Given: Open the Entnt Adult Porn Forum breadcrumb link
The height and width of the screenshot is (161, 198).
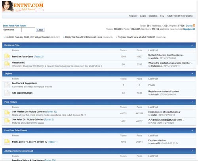Looking at the screenshot, I should pyautogui.click(x=15, y=26).
